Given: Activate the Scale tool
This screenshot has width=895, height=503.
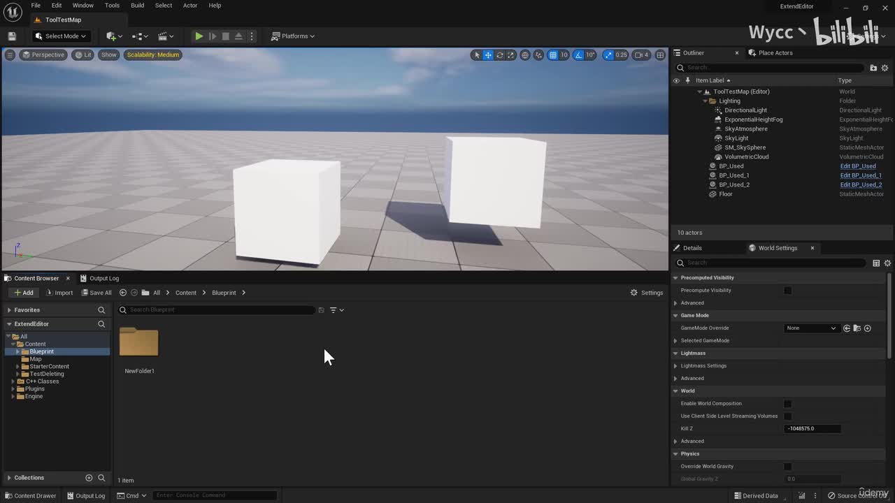Looking at the screenshot, I should tap(510, 55).
